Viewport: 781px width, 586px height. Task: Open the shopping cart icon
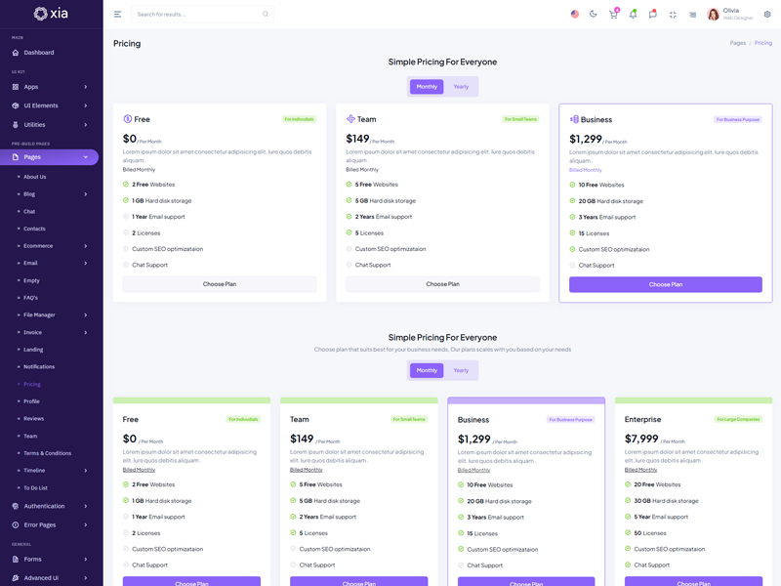[x=613, y=15]
